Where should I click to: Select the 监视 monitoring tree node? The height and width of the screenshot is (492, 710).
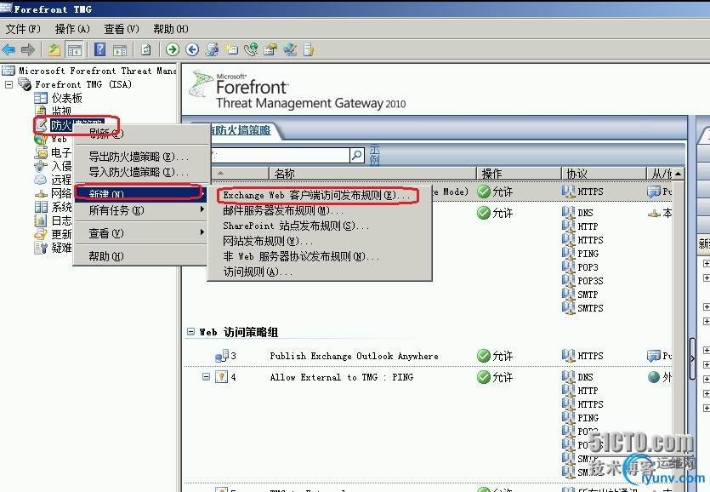[61, 111]
